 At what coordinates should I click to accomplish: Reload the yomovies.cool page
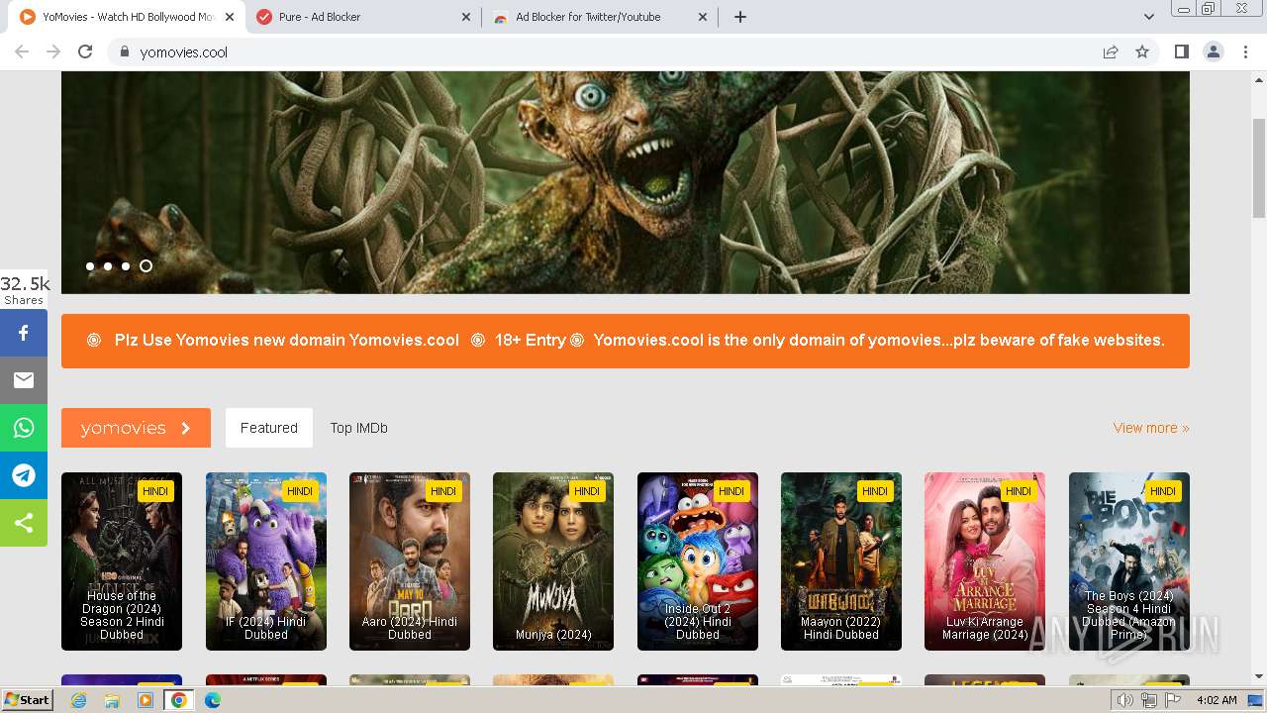tap(85, 51)
